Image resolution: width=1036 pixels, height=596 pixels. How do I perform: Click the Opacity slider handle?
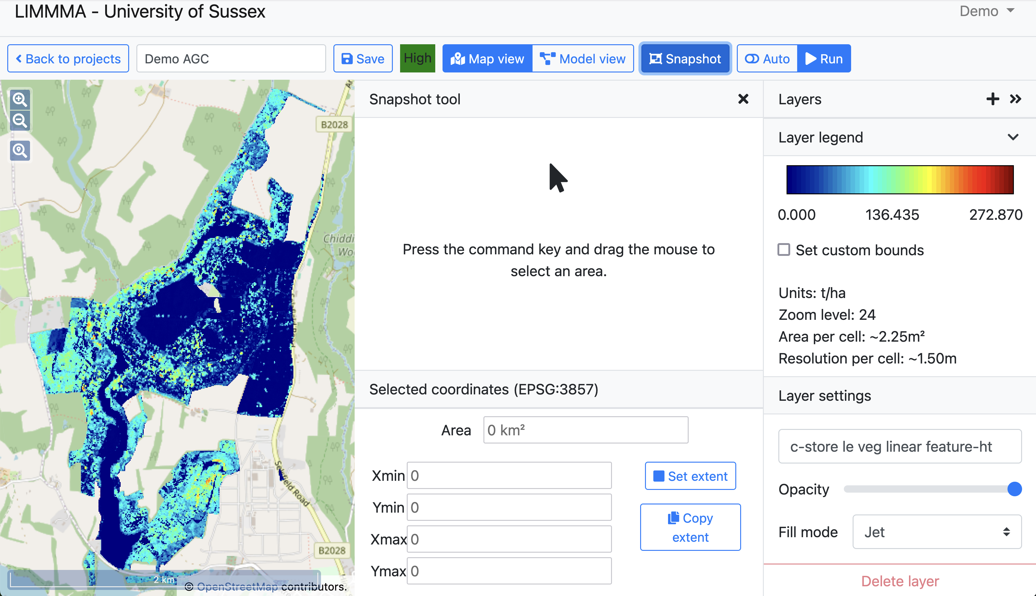pyautogui.click(x=1014, y=489)
